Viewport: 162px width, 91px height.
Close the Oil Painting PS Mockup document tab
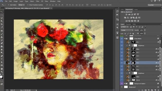tap(51, 8)
